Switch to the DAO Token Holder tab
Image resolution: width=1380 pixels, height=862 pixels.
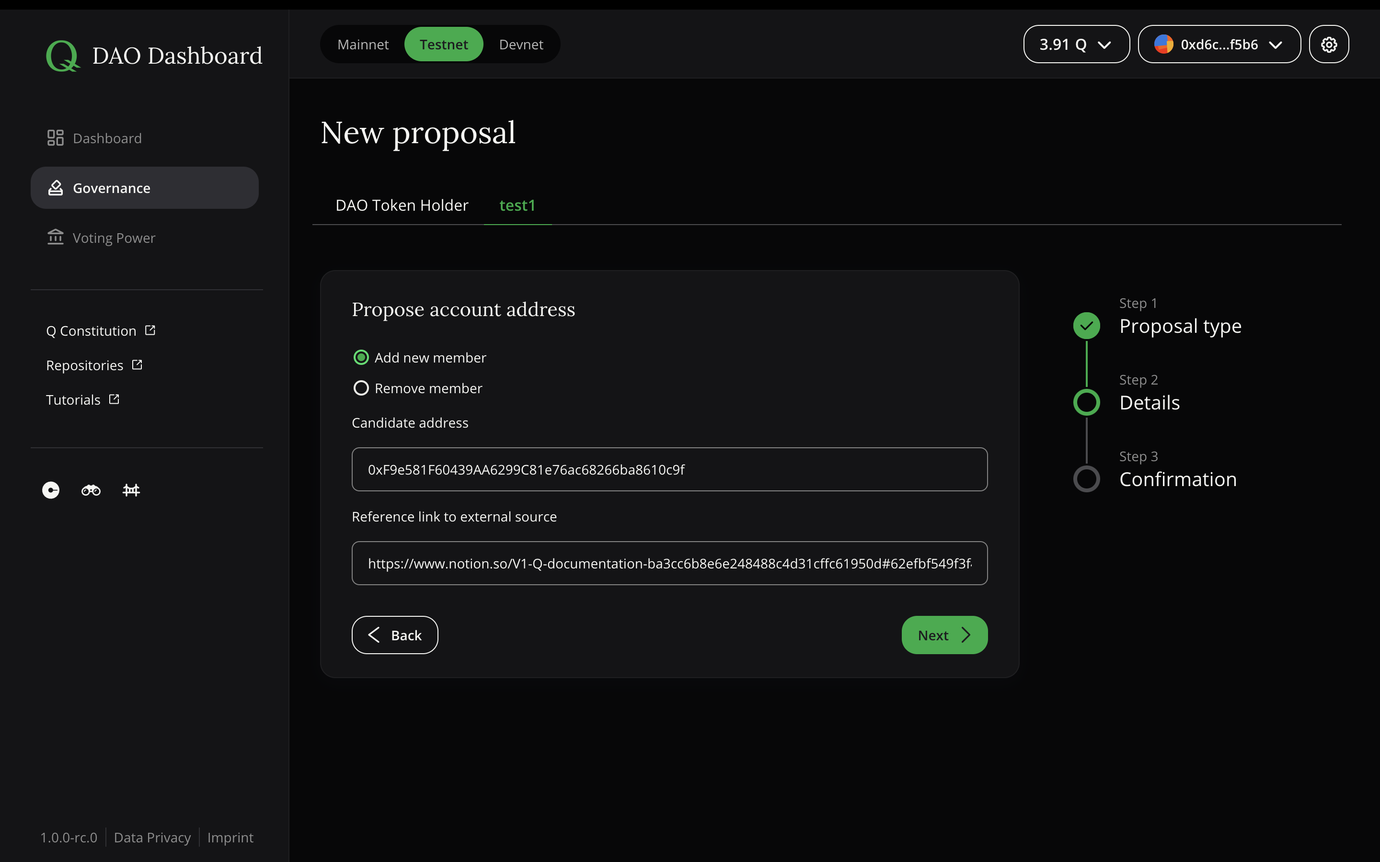(402, 205)
